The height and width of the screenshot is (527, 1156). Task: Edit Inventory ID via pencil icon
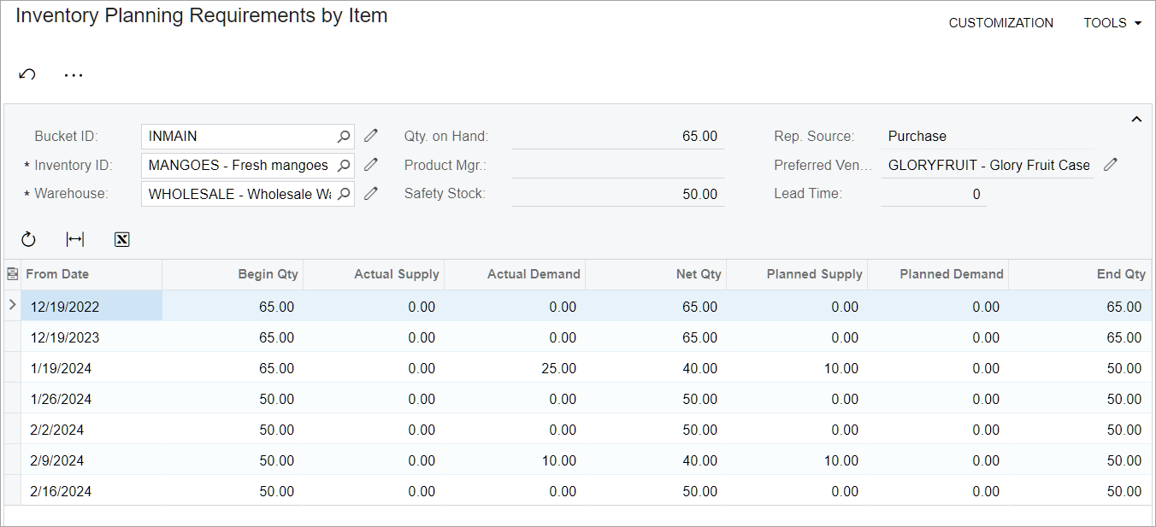(x=370, y=165)
